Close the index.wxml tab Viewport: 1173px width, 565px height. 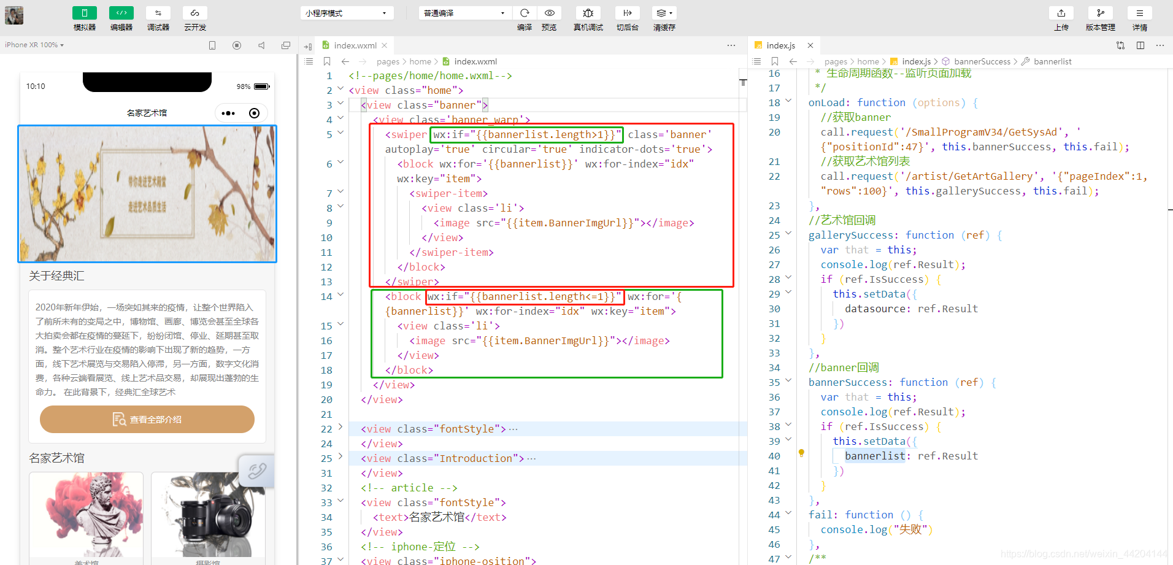(x=385, y=45)
